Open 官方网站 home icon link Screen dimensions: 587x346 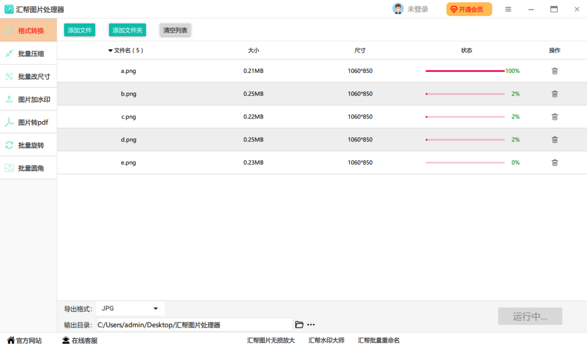(24, 340)
